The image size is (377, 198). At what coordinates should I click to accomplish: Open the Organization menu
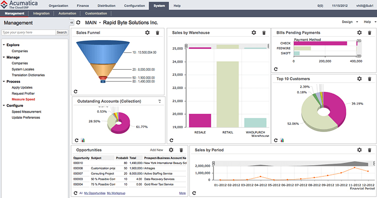coord(58,6)
